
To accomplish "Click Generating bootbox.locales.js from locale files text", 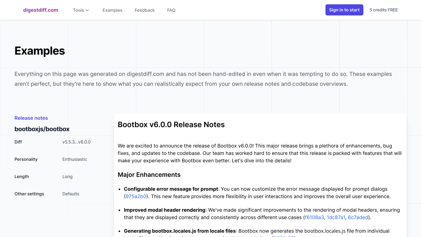I will point(180,231).
